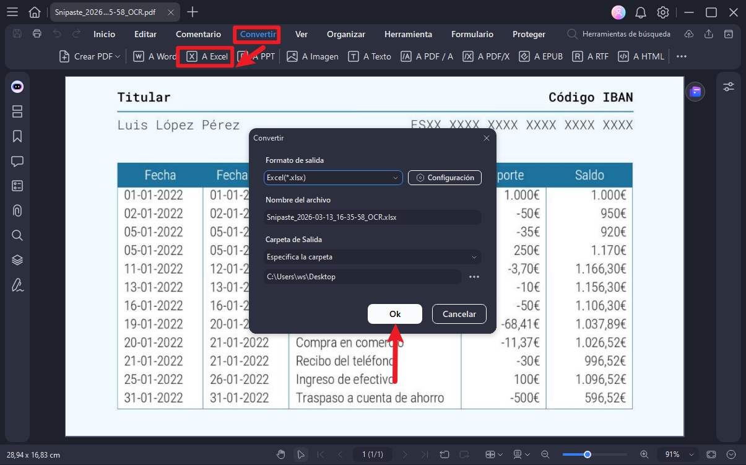Open the AI assistant sidebar panel
The image size is (746, 465).
(x=17, y=86)
